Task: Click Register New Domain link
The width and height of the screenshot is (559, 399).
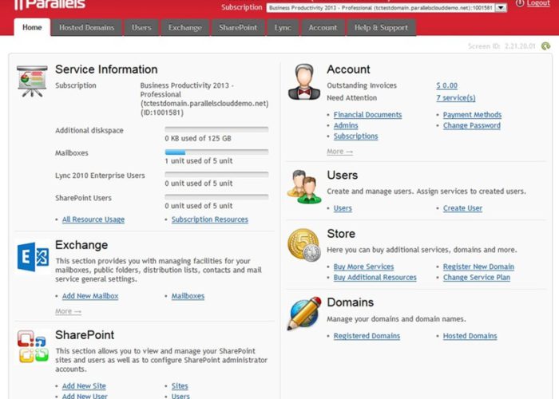Action: (479, 267)
